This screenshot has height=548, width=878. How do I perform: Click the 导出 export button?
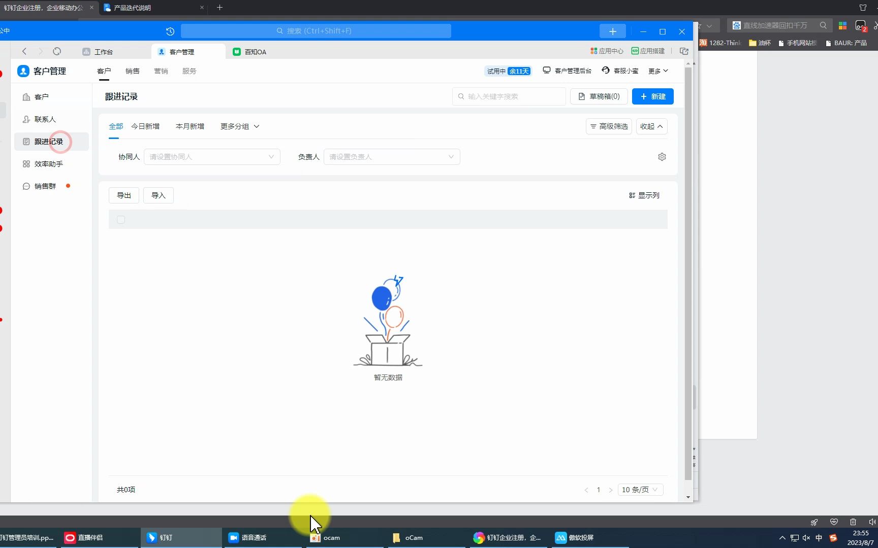[123, 195]
